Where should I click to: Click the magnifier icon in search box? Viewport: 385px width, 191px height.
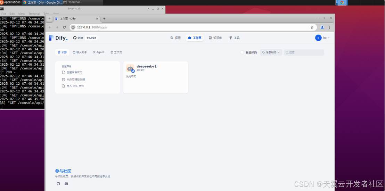coord(287,52)
